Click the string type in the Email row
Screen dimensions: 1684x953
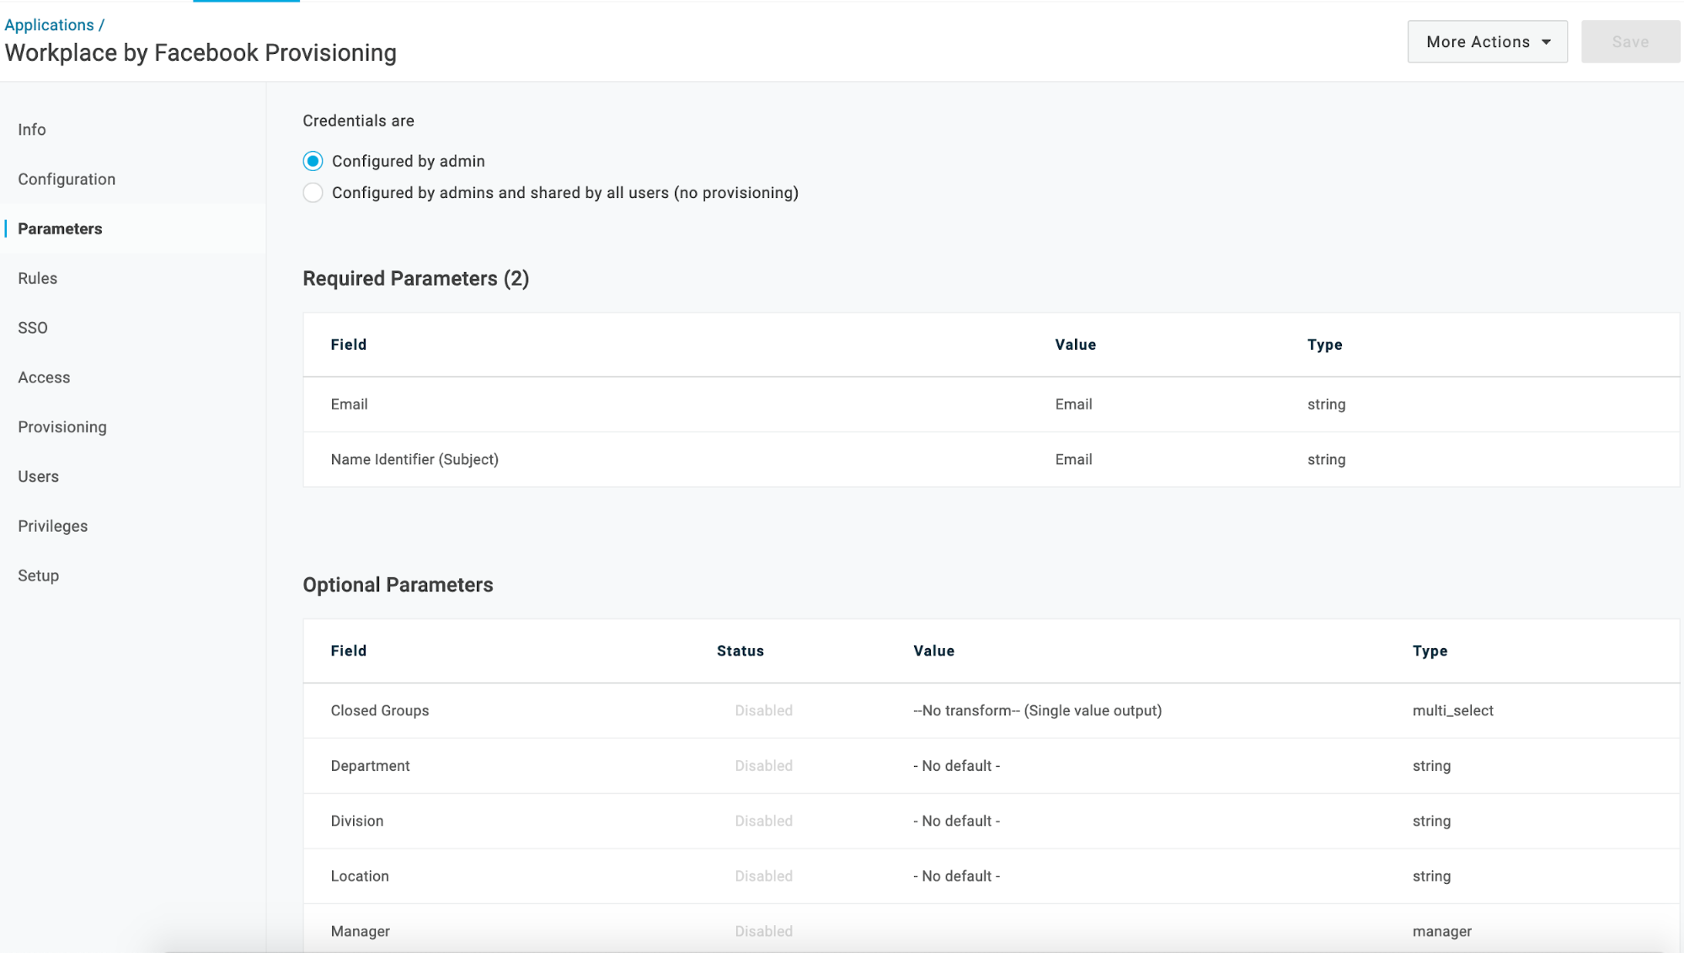point(1327,404)
